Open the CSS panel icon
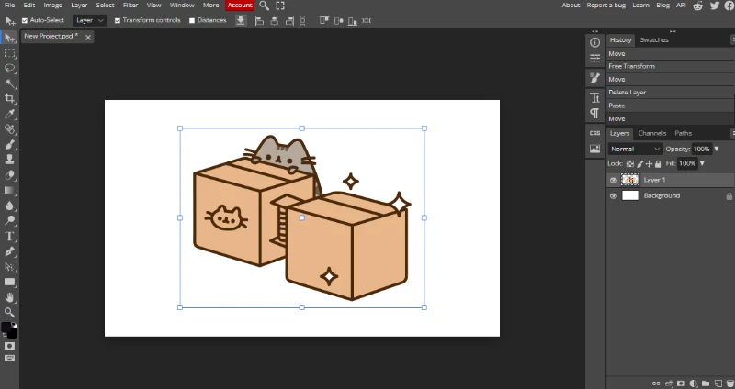735x389 pixels. click(x=594, y=133)
